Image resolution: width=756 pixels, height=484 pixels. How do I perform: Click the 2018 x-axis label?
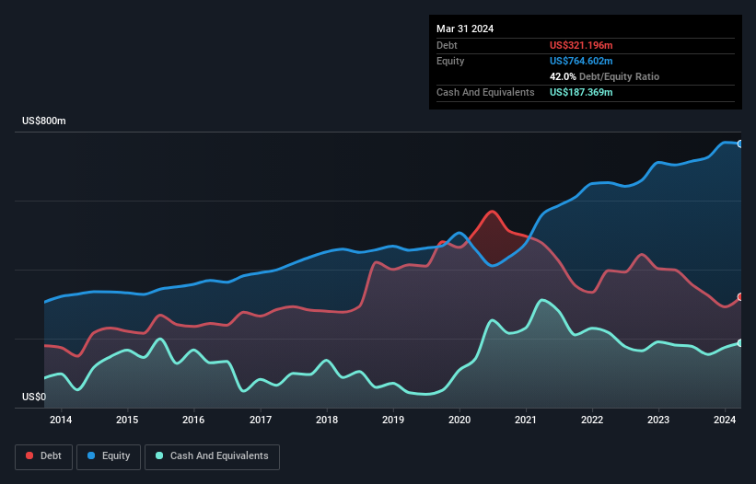pyautogui.click(x=327, y=420)
